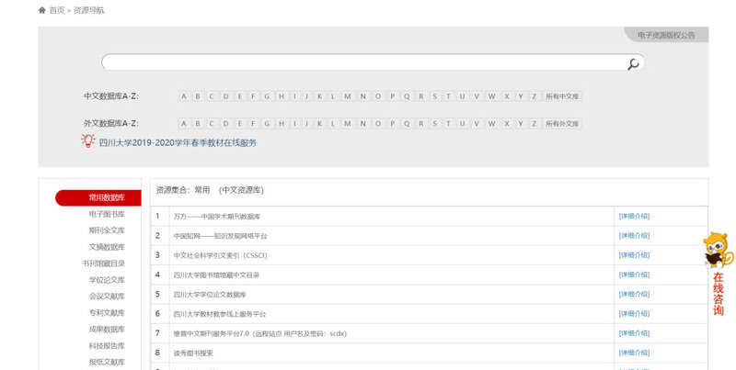Switch to the 电子图书库 category

[107, 214]
